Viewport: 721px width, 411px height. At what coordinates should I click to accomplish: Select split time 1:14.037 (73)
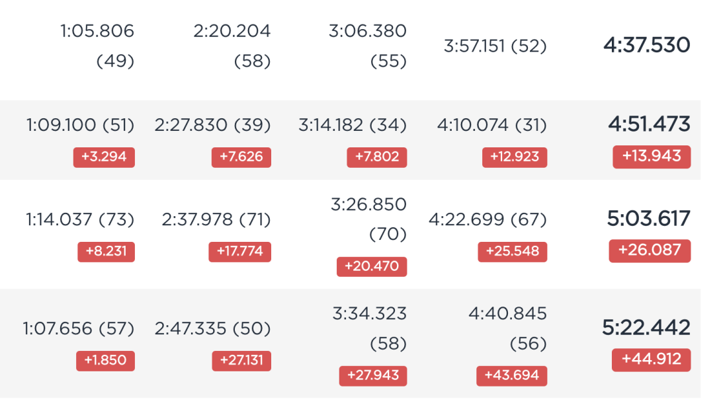point(80,219)
